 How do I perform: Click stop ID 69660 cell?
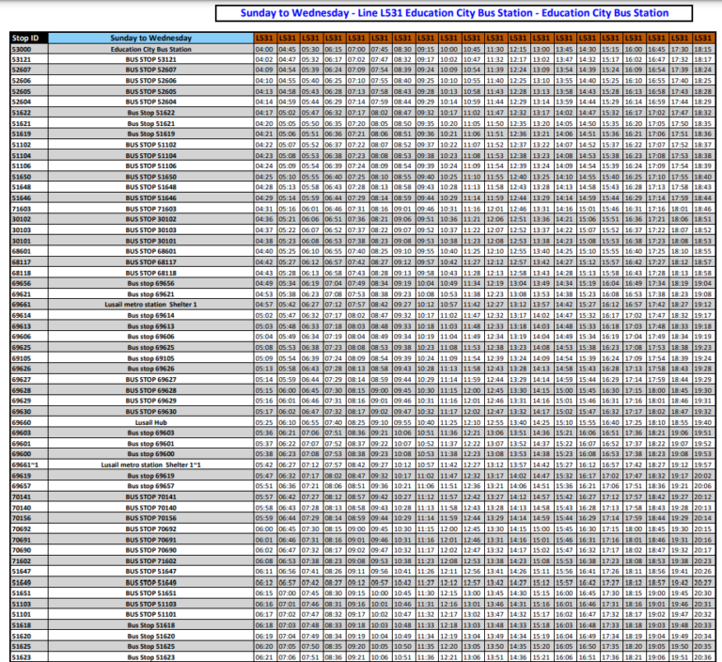pos(21,422)
